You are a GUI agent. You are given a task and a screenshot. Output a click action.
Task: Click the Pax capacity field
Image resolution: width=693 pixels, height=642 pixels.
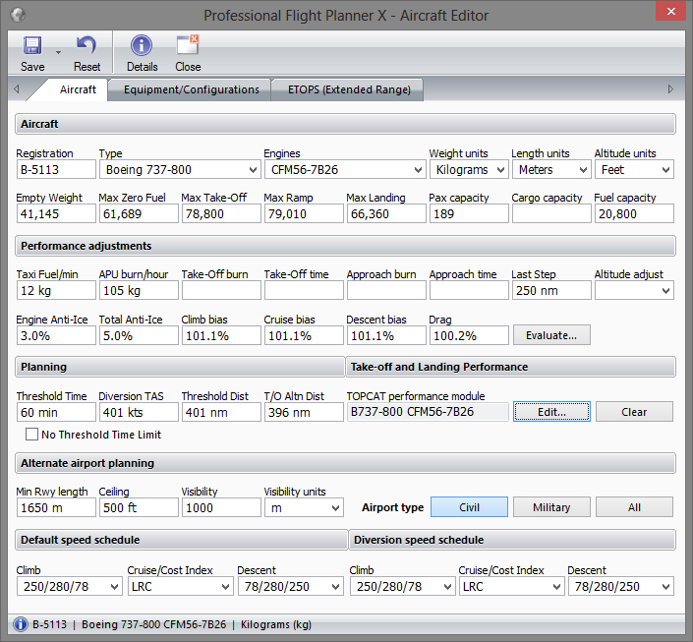(469, 214)
